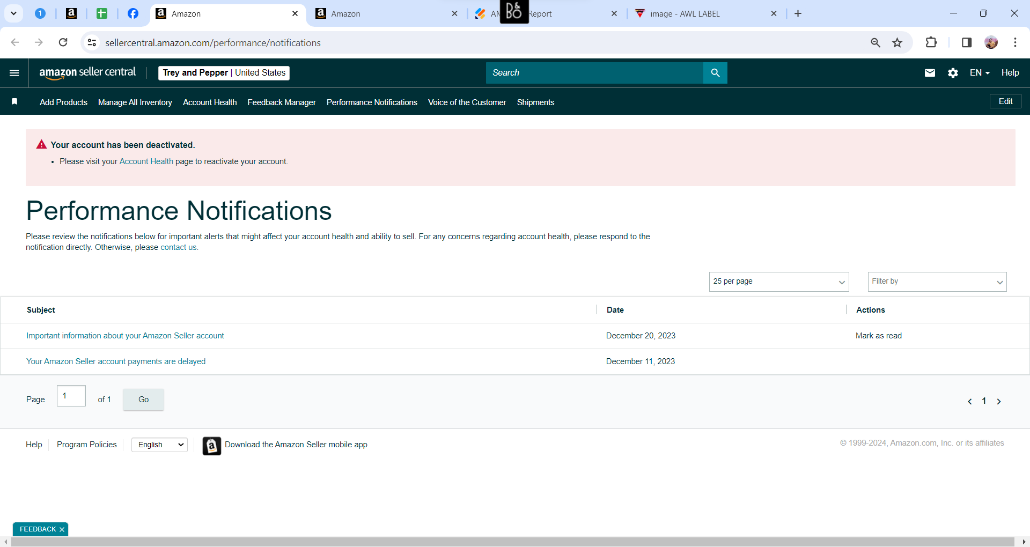Open Shipments nav item
This screenshot has height=547, width=1030.
coord(535,102)
